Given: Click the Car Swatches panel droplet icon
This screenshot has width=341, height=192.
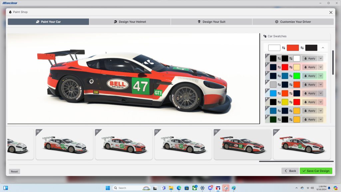Looking at the screenshot, I should (x=265, y=36).
